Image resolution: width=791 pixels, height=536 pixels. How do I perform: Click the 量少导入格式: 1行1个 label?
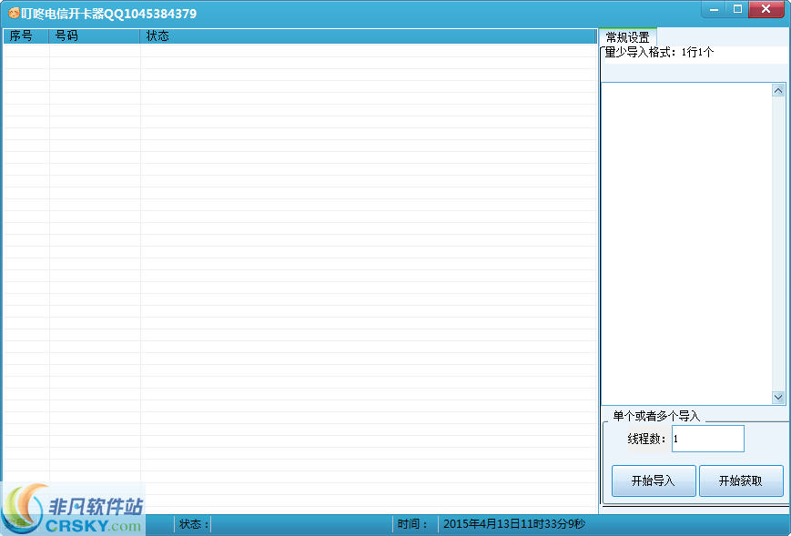point(659,52)
